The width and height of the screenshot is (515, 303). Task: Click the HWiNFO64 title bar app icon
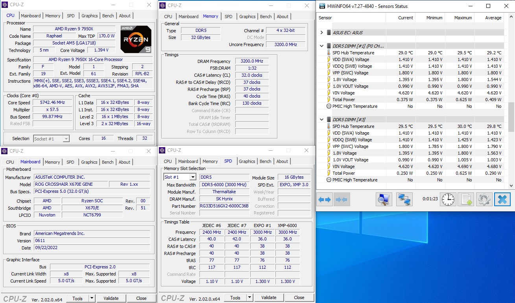click(x=322, y=6)
